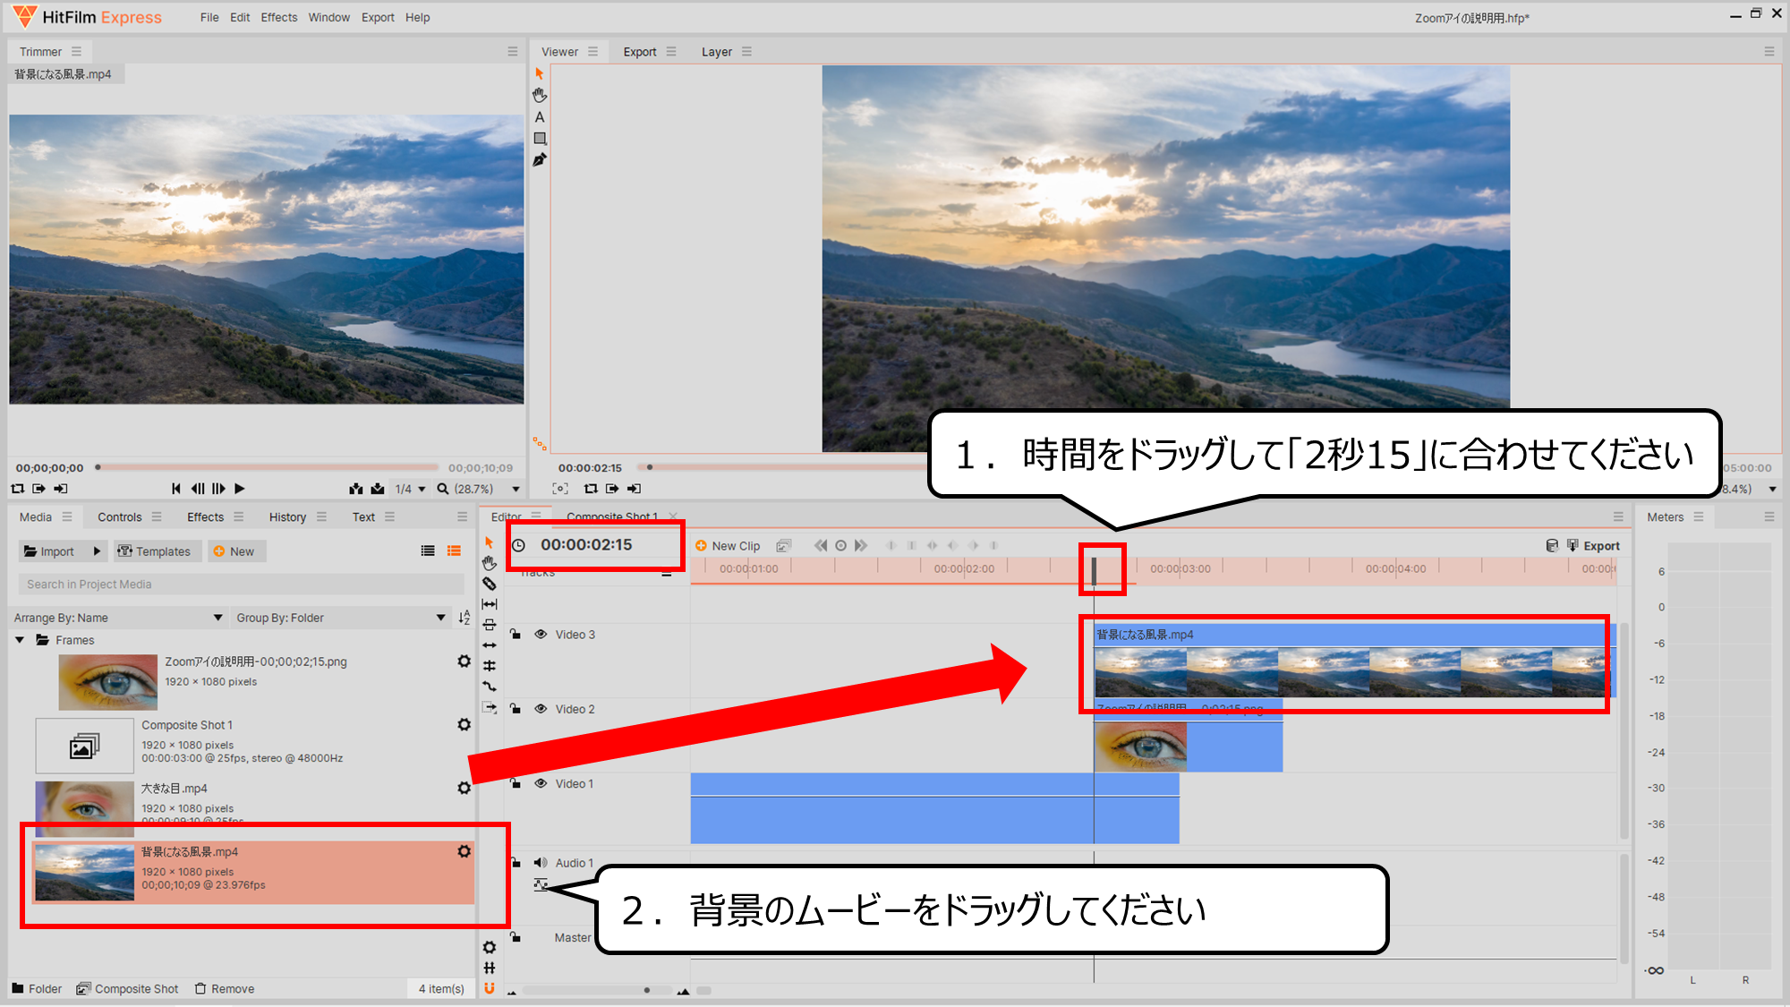Viewport: 1790px width, 1007px height.
Task: Click the Remove button
Action: tap(225, 988)
